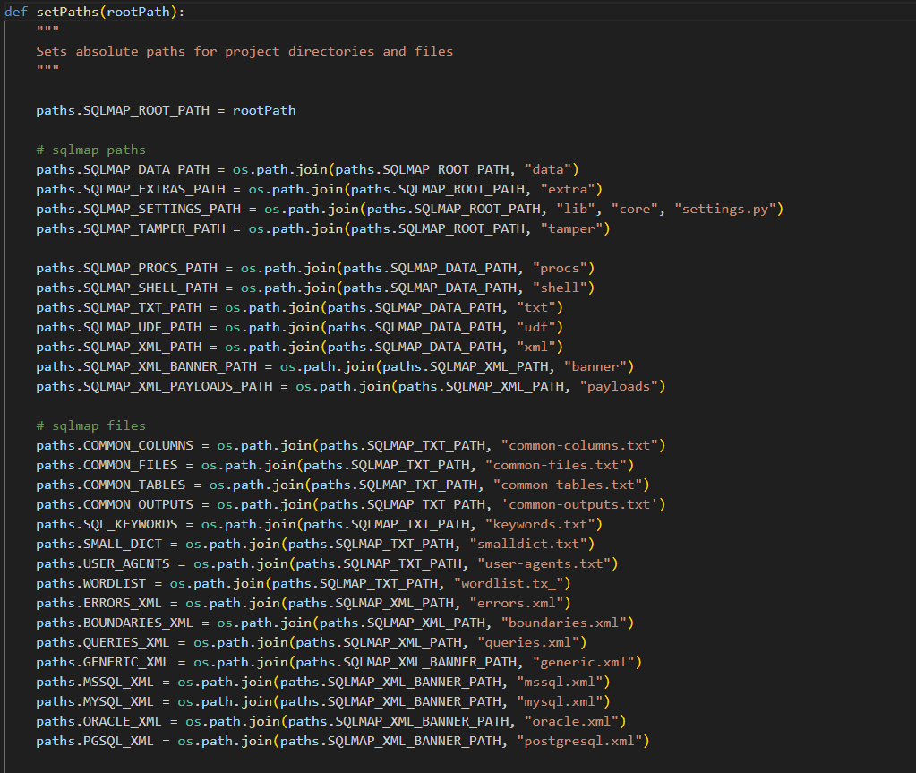Click the assigned name paths.COMMON_OUTPUTS
The image size is (916, 773).
[115, 504]
